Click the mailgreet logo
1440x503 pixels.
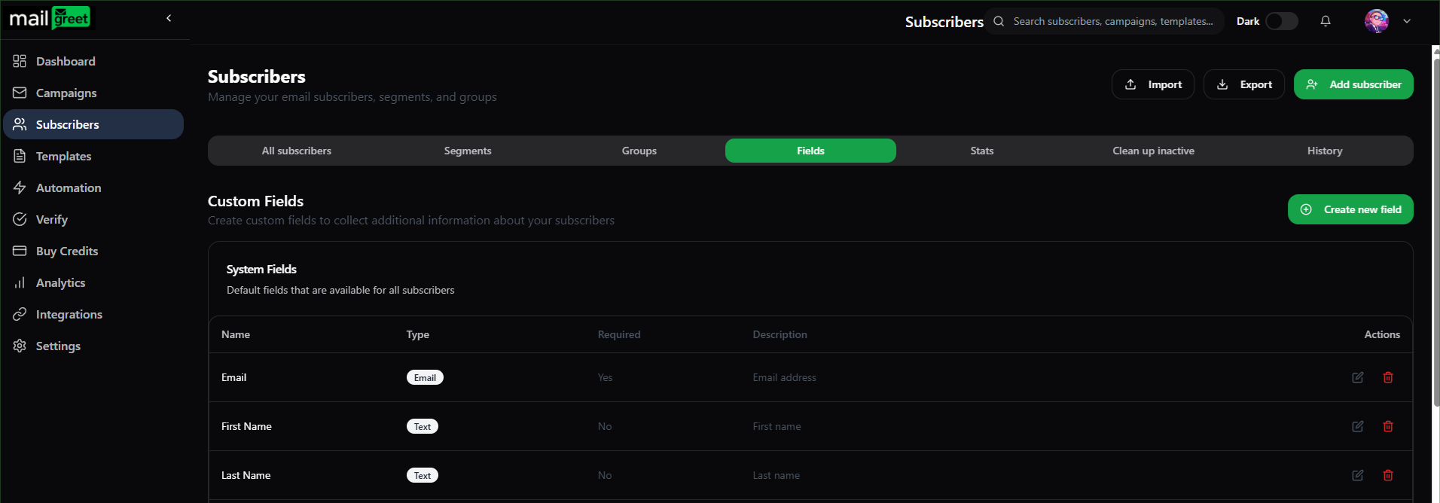pyautogui.click(x=50, y=18)
